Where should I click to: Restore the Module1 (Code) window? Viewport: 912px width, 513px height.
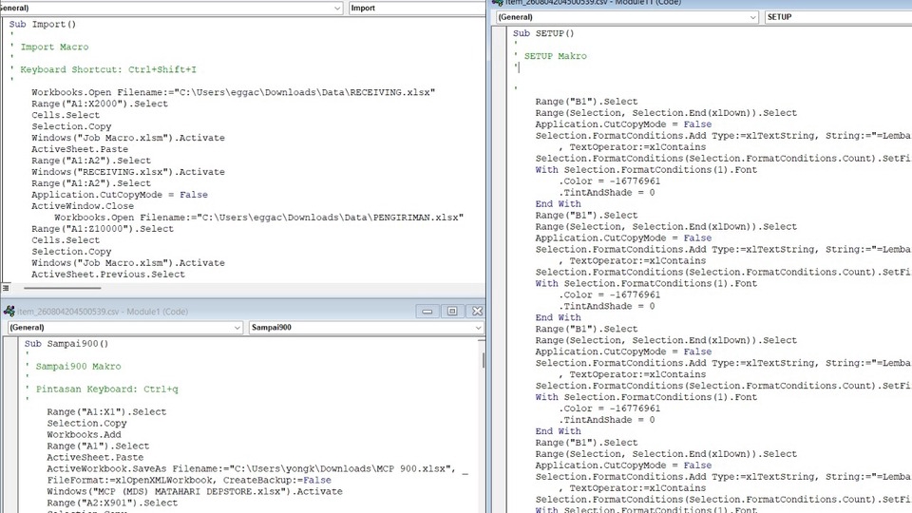coord(452,312)
